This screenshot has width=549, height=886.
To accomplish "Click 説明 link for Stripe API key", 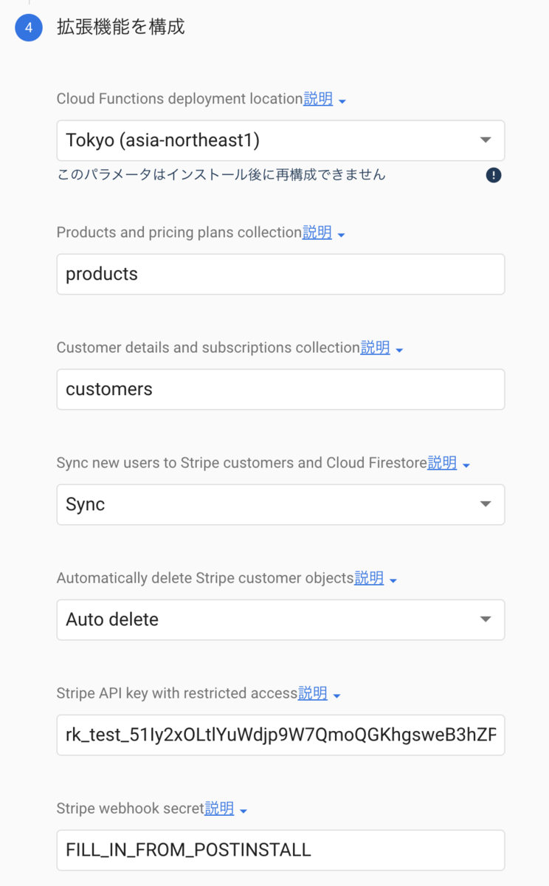I will pos(313,693).
